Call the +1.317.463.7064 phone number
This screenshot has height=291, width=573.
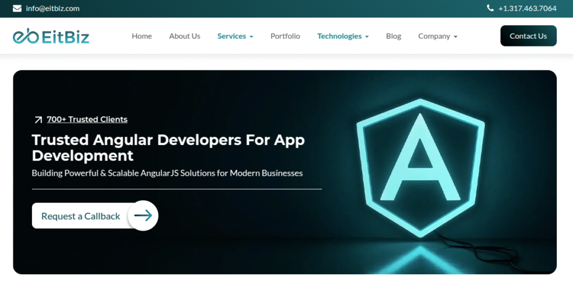(x=527, y=8)
